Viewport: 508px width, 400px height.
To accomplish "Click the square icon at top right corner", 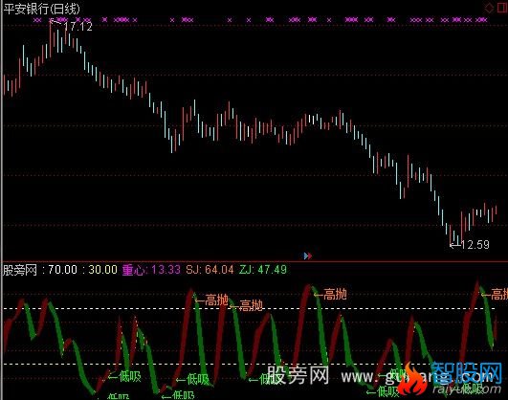I will click(502, 8).
